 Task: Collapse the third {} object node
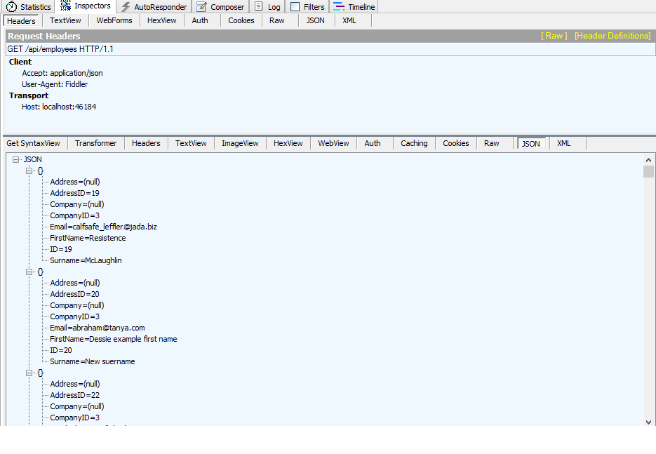[x=29, y=373]
